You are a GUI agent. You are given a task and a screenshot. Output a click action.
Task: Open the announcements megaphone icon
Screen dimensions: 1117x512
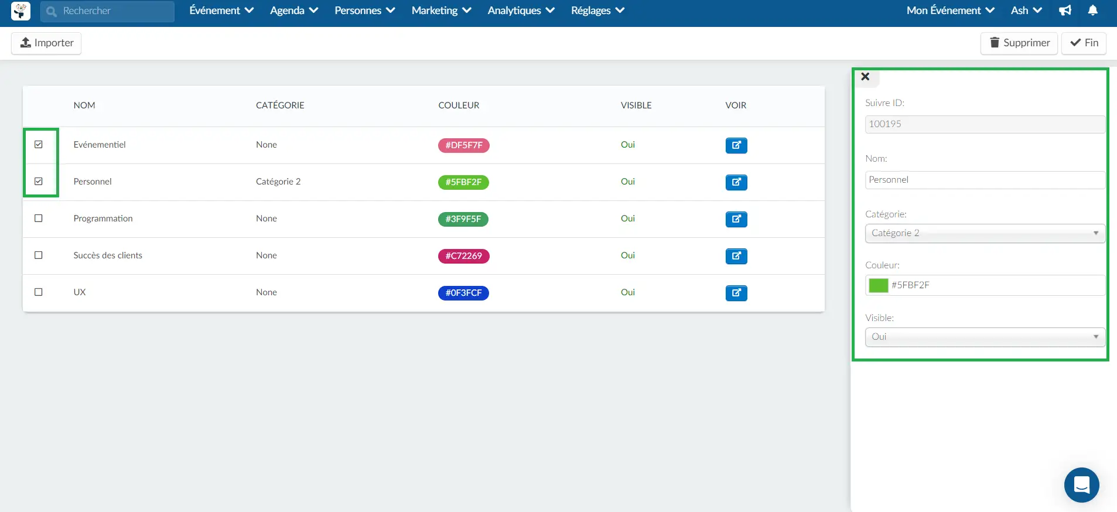pyautogui.click(x=1065, y=11)
